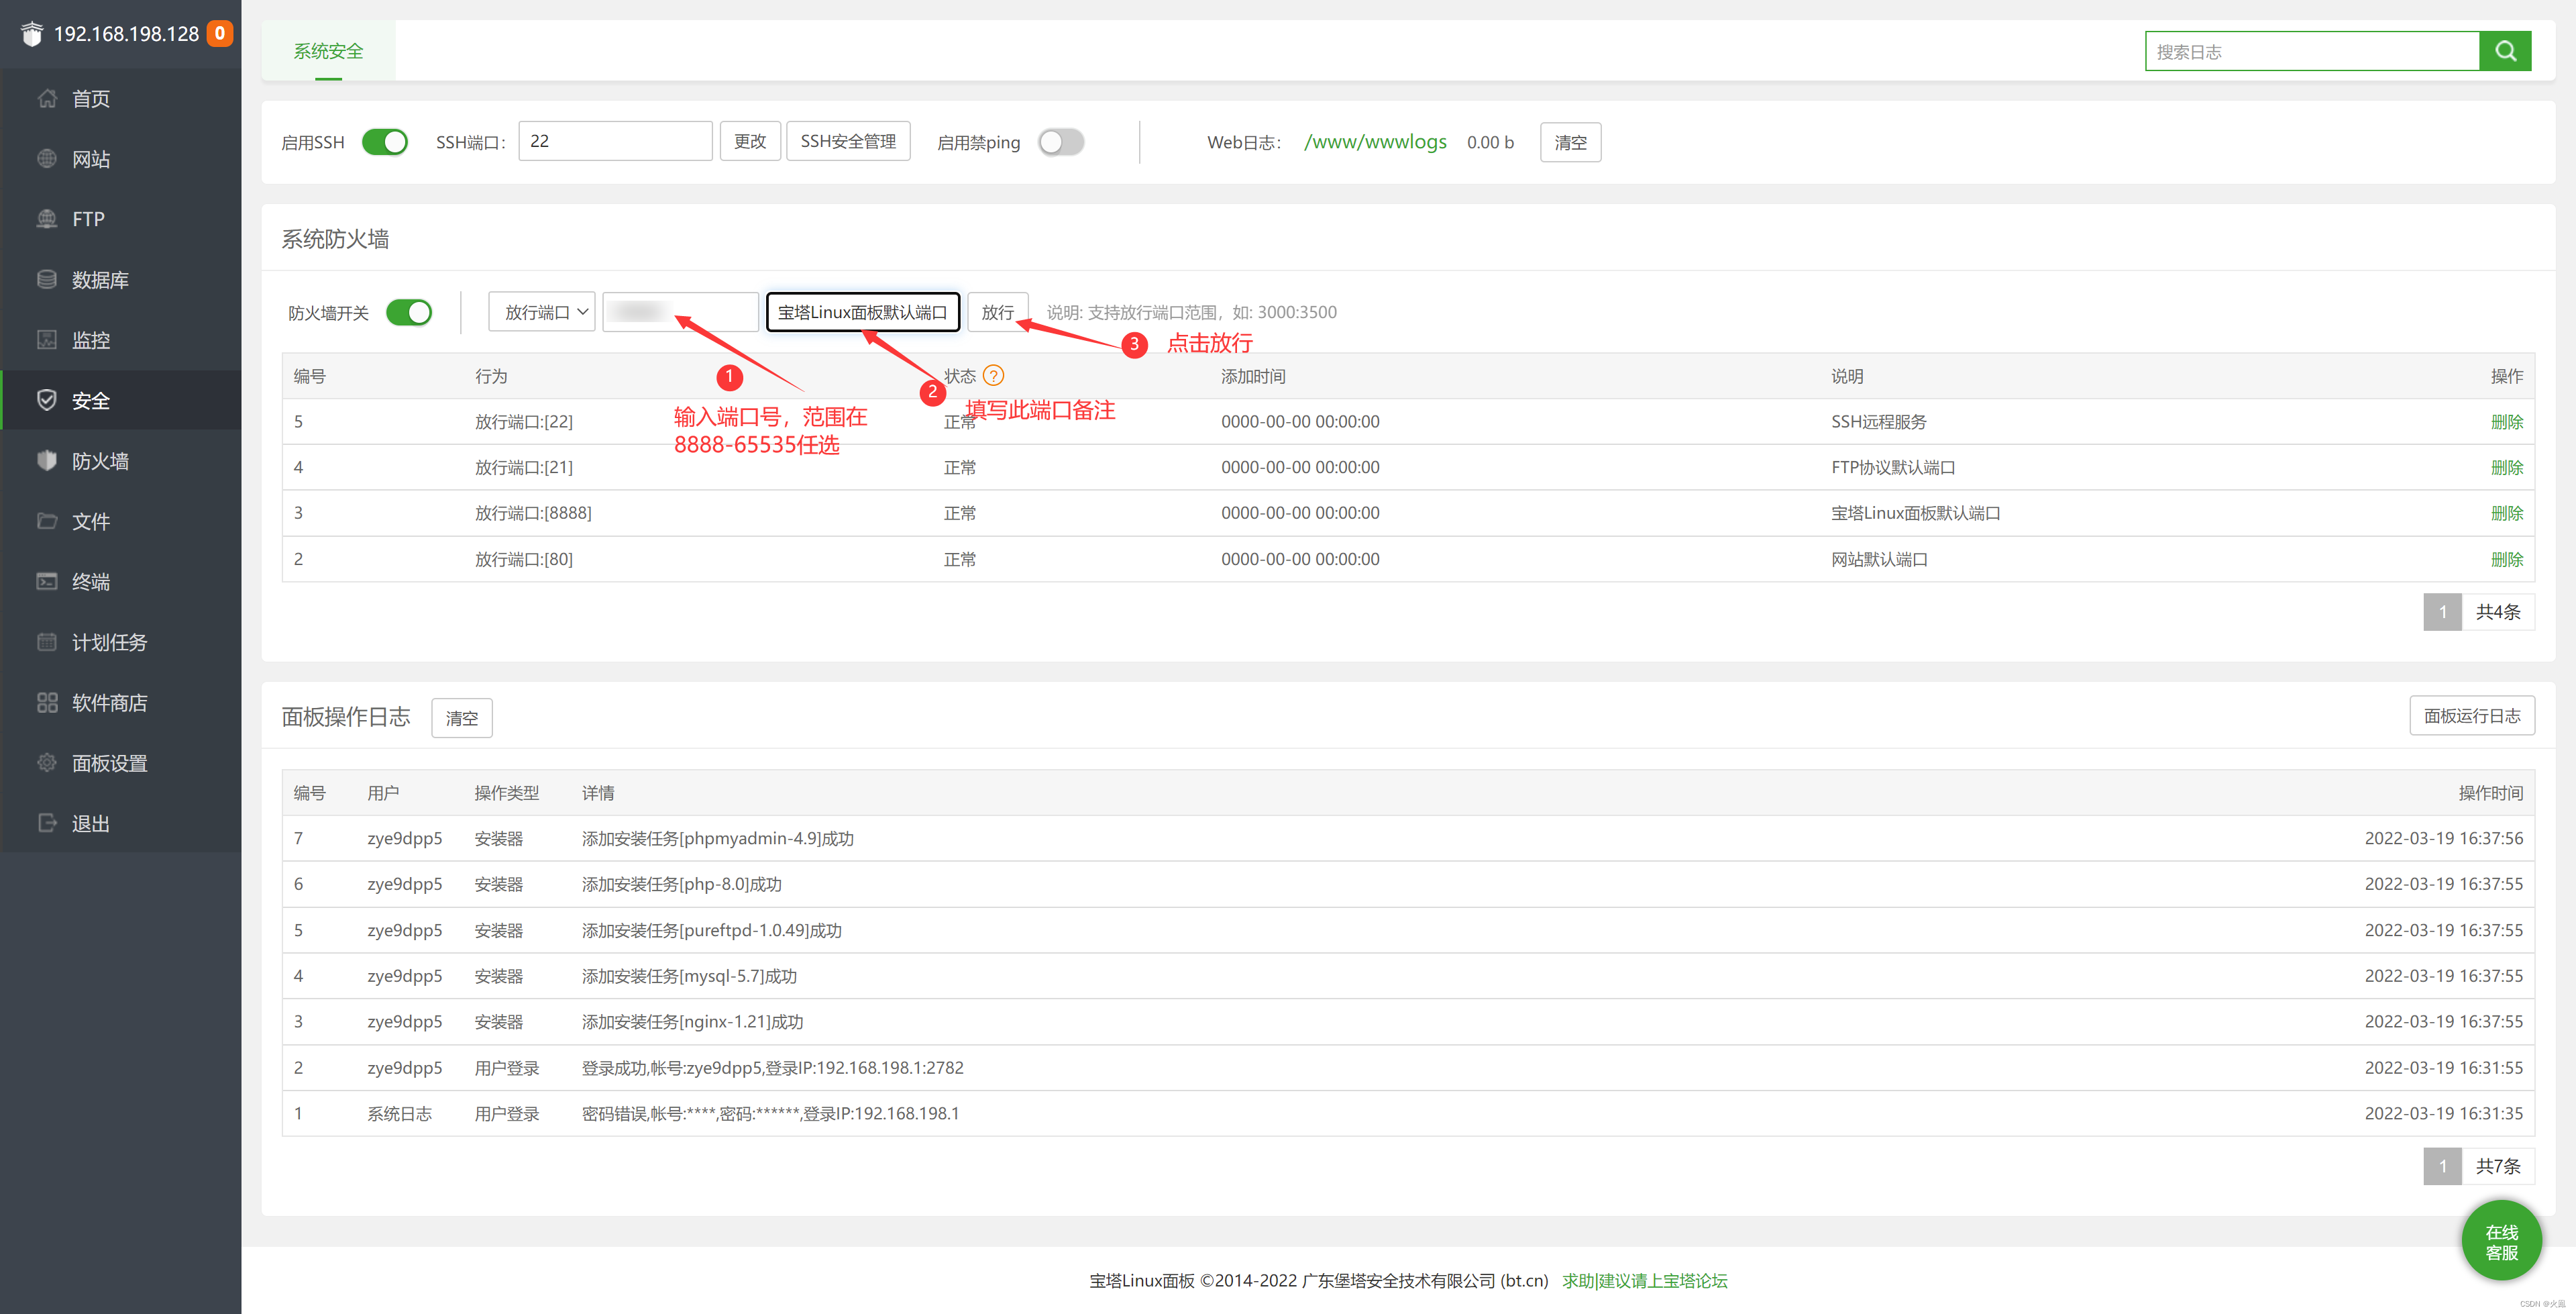
Task: Click the status help question mark icon
Action: (993, 375)
